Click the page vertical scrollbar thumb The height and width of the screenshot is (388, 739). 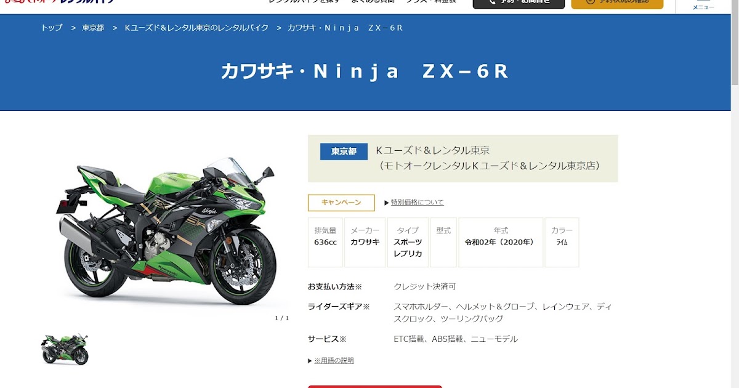coord(735,43)
